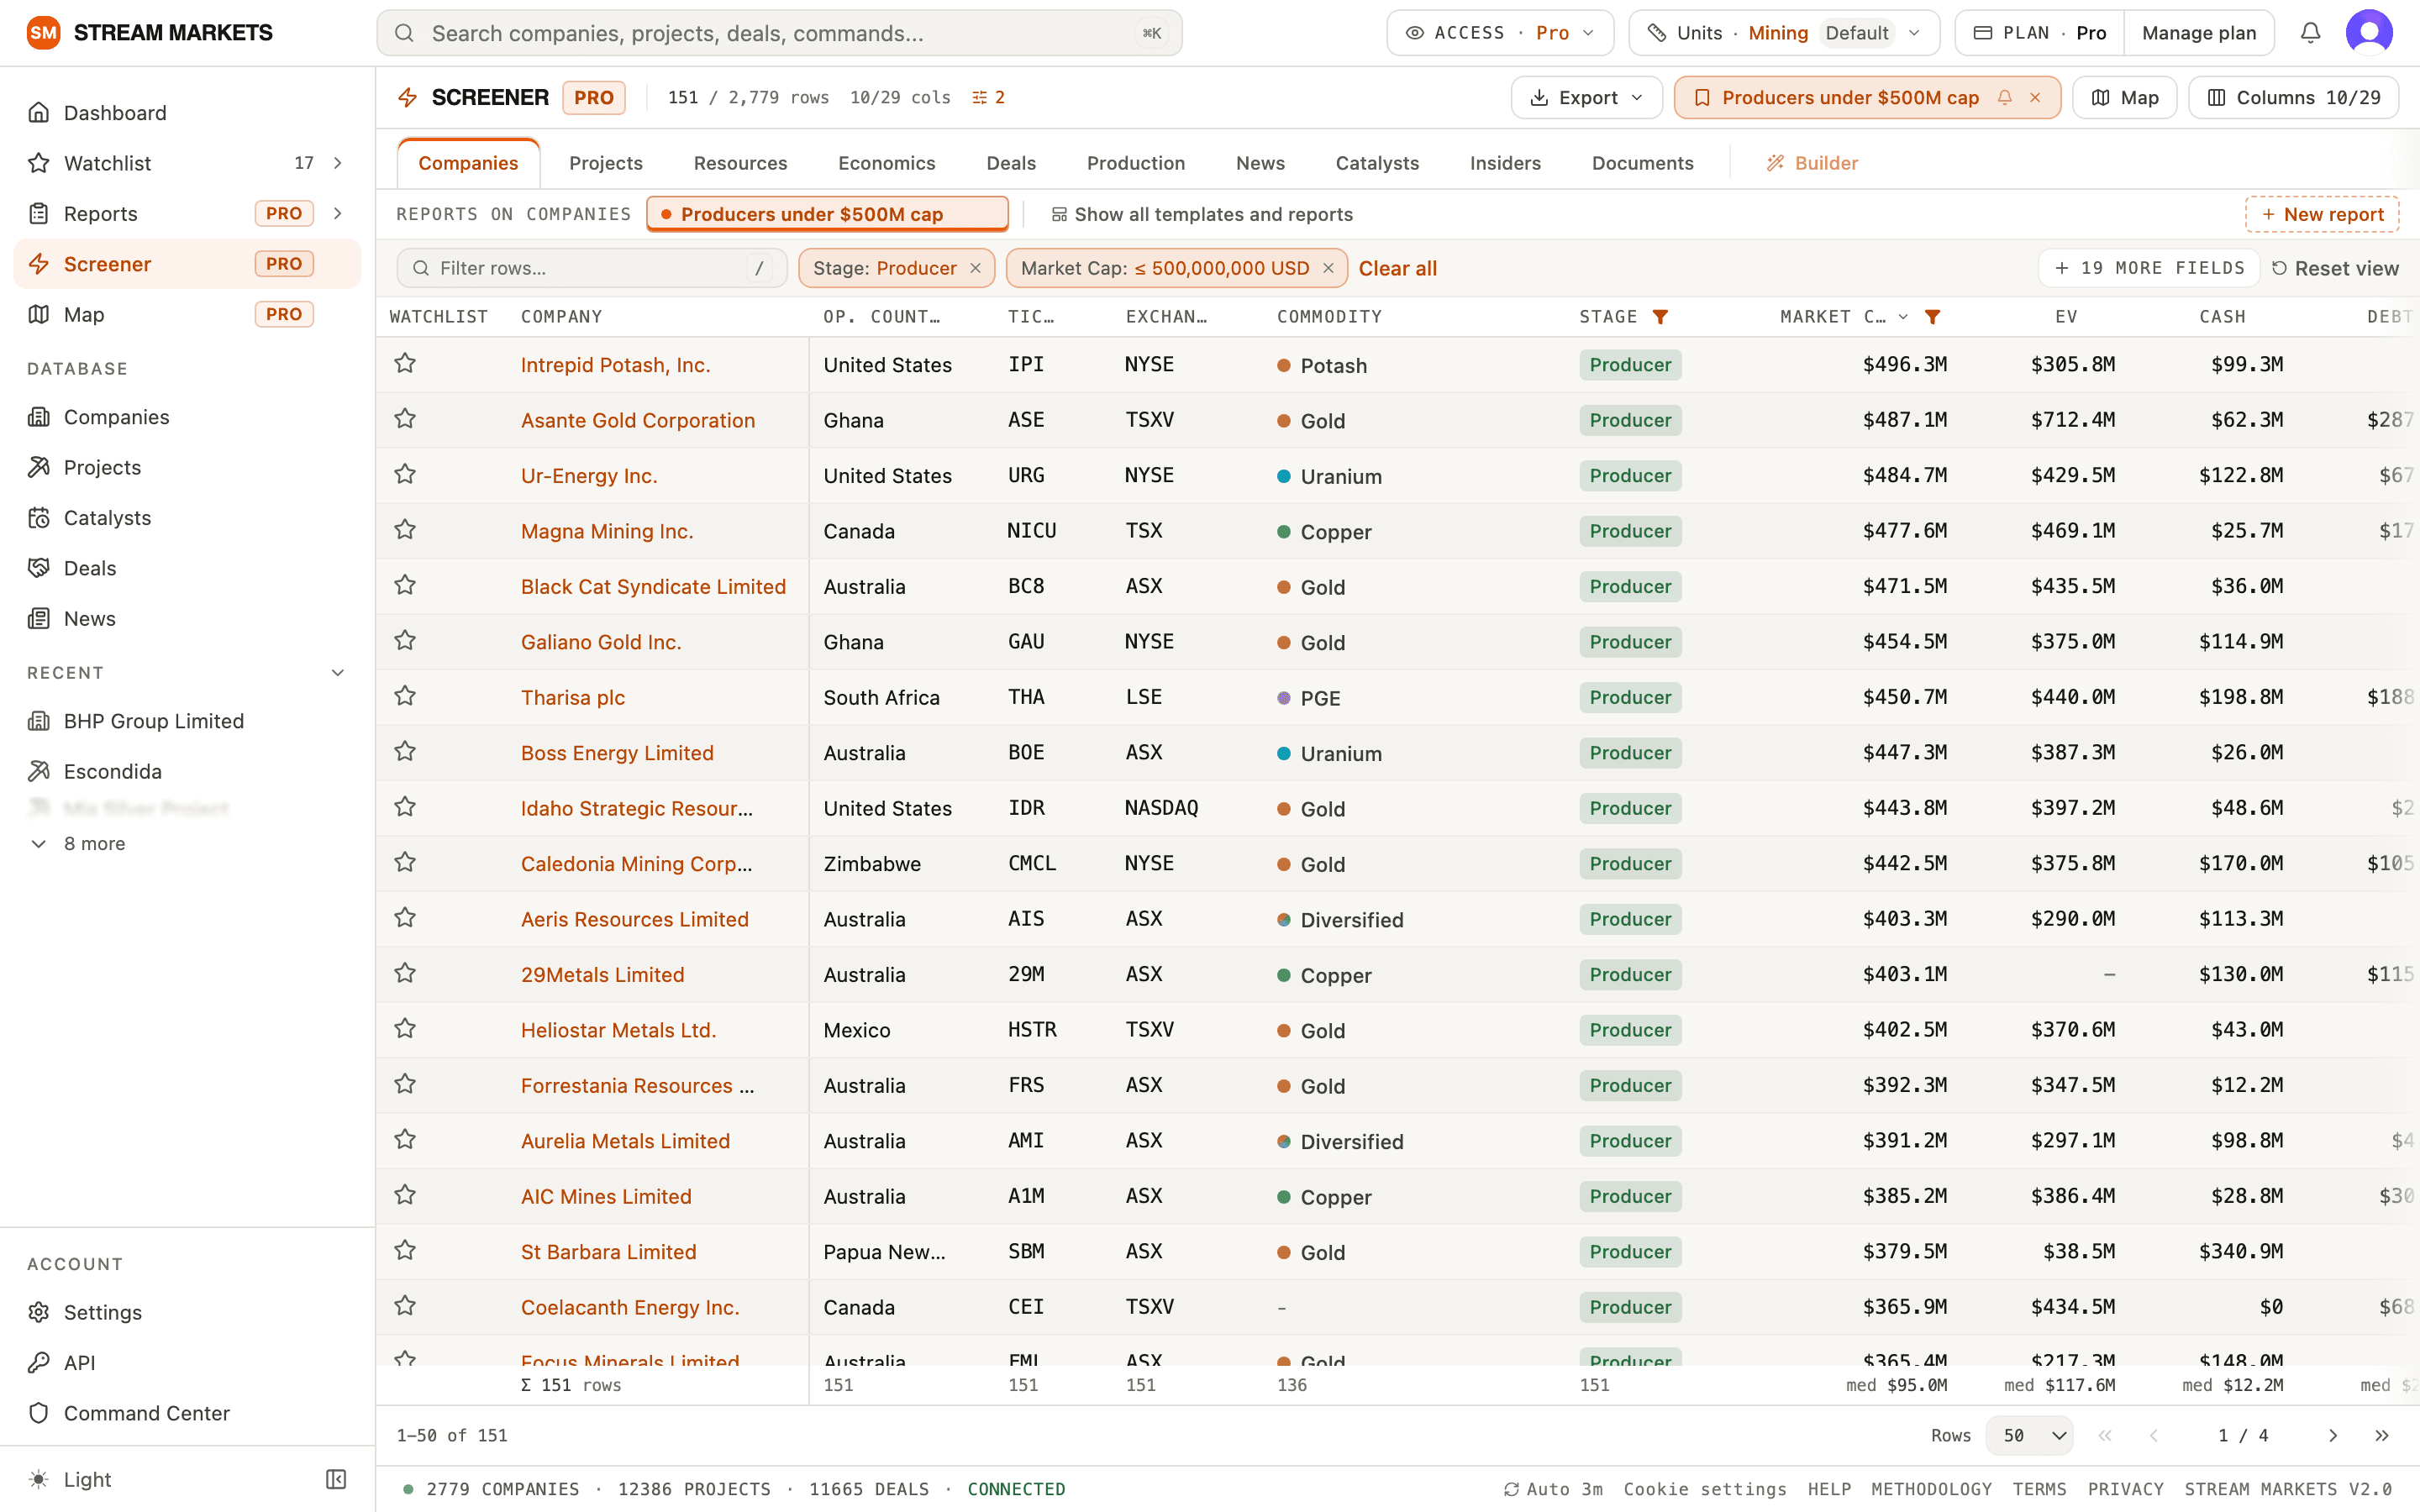Open the user profile avatar
Image resolution: width=2420 pixels, height=1512 pixels.
pos(2369,33)
